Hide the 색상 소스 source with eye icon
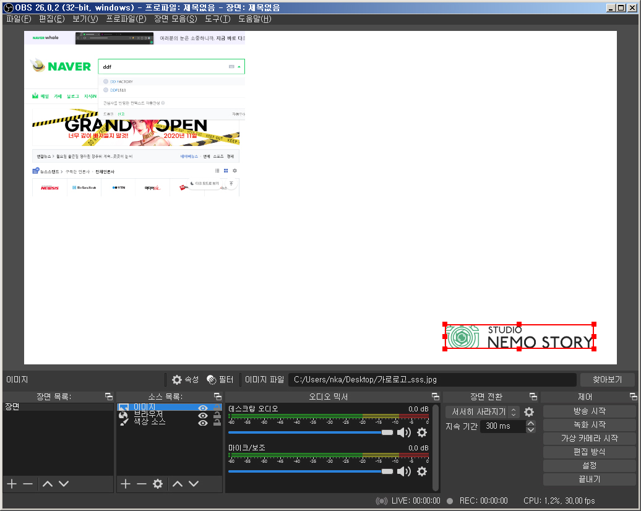The image size is (641, 511). tap(203, 423)
